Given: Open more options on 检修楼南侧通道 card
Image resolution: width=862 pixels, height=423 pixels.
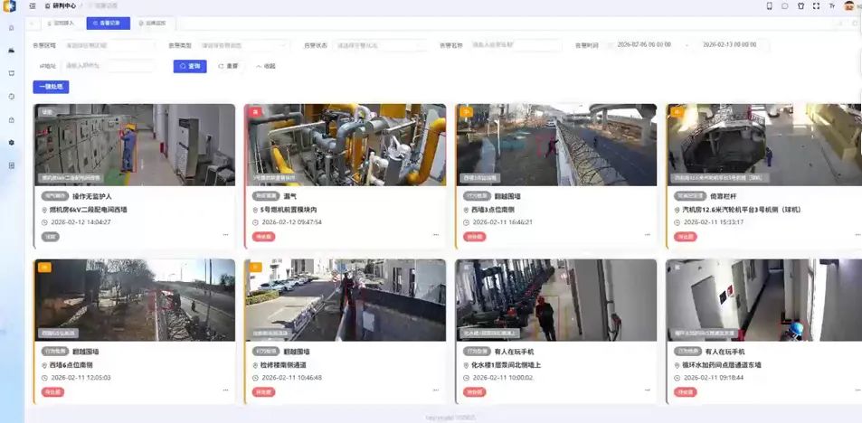Looking at the screenshot, I should pyautogui.click(x=436, y=390).
